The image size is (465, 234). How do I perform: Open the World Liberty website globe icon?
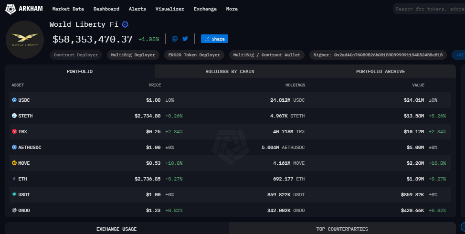(x=175, y=39)
